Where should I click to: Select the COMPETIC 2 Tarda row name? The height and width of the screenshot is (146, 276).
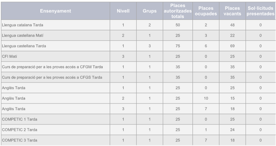19,130
